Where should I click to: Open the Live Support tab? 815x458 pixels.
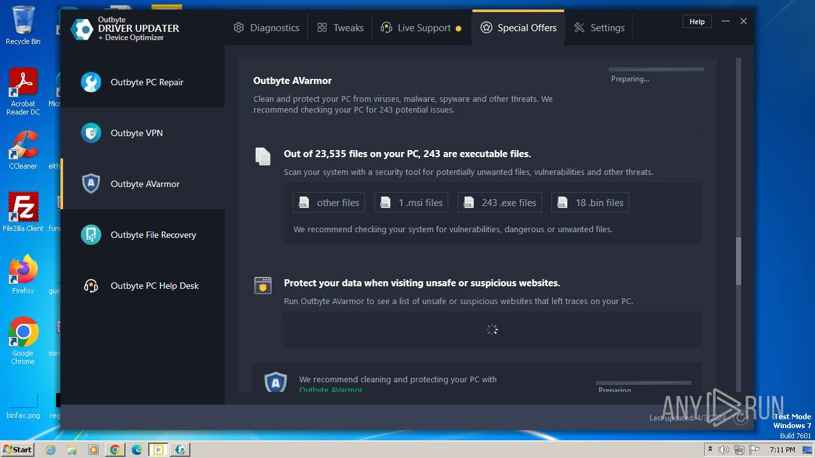click(x=421, y=28)
